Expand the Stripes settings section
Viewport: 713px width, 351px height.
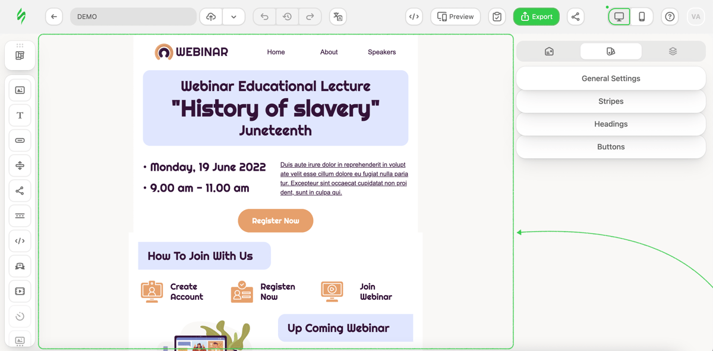pyautogui.click(x=611, y=101)
